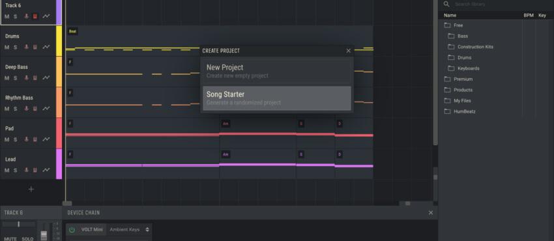Mute the Rhythm Bass track
Screen dimensions: 554x241
coord(7,109)
